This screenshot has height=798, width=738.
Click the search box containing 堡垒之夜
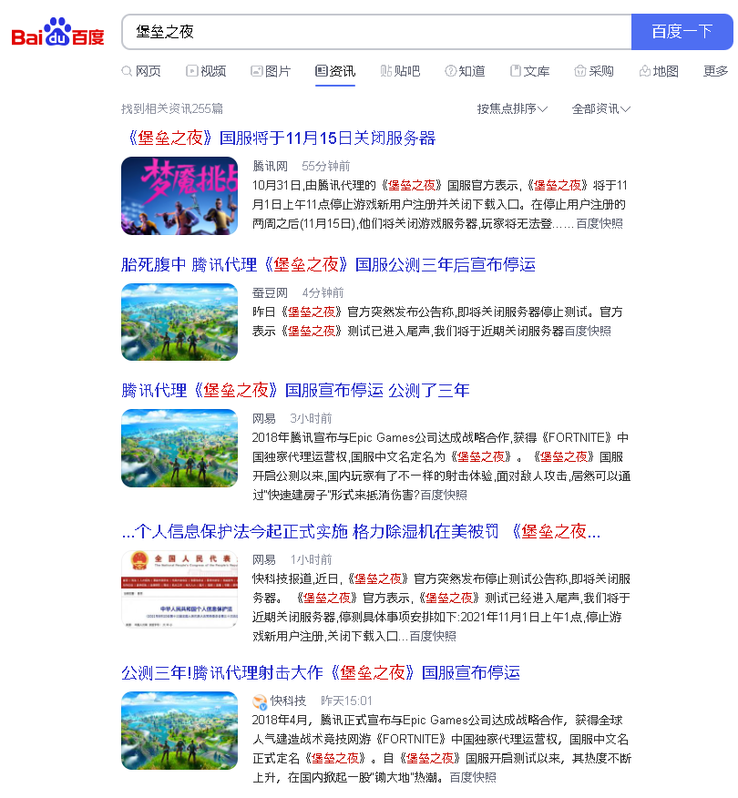(376, 32)
